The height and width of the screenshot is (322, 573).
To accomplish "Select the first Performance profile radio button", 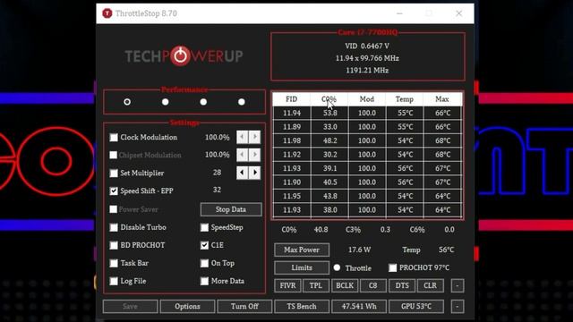I will tap(127, 102).
